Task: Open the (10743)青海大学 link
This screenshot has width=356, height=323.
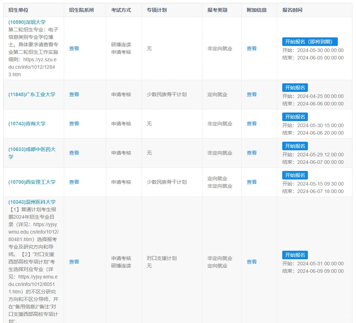Action: point(27,124)
